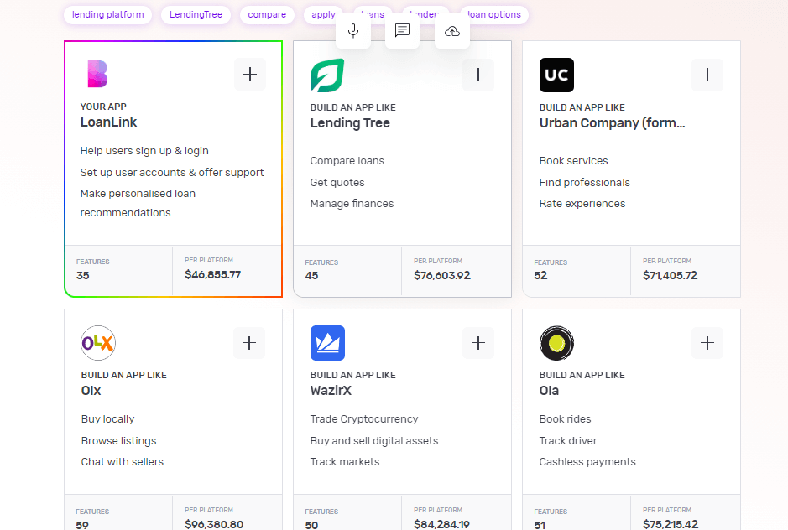Click 'Compare loans' in Lending Tree card
The width and height of the screenshot is (788, 530).
click(347, 161)
